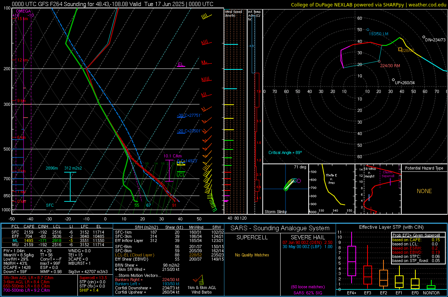Click the magenta 10.1 C/km lapse rate bracket

coord(169,170)
